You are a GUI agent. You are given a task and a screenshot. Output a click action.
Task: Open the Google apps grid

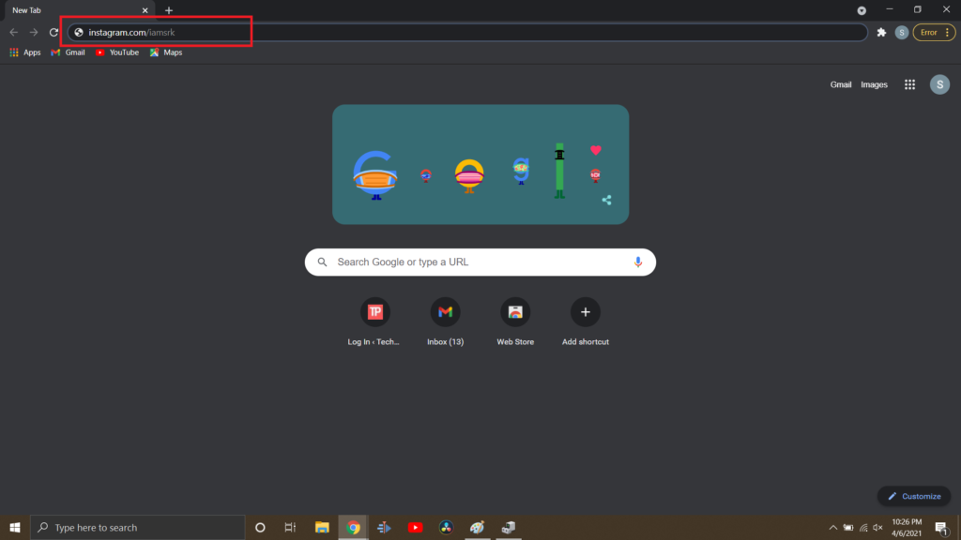pyautogui.click(x=909, y=84)
